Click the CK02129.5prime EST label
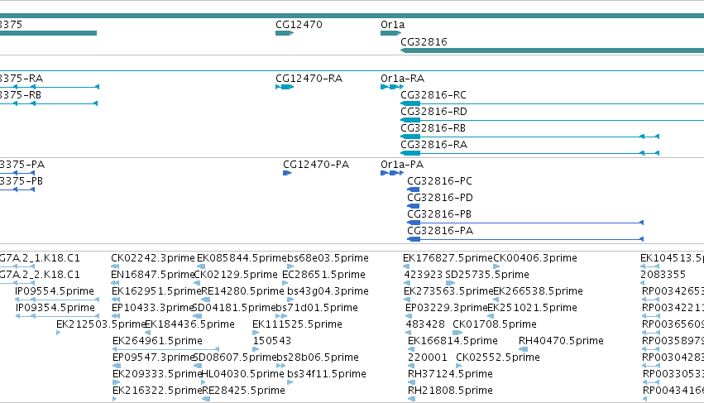 [236, 275]
